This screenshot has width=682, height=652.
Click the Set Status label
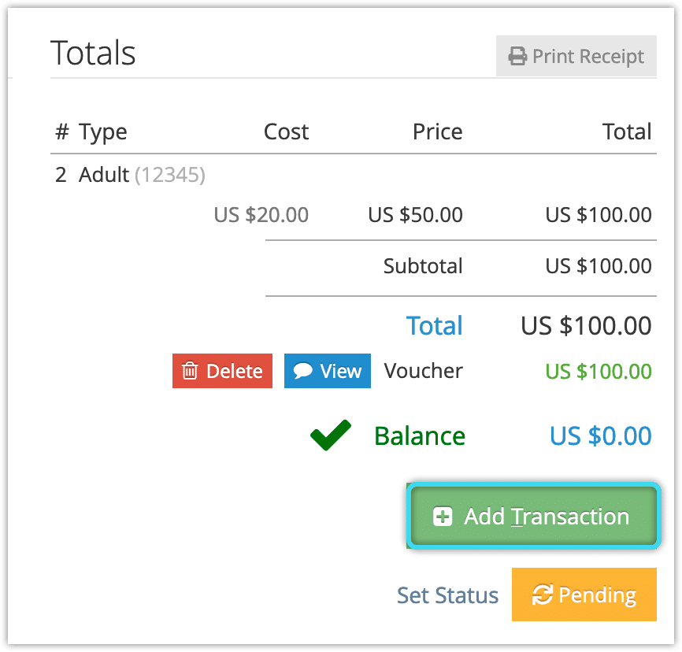(x=447, y=595)
